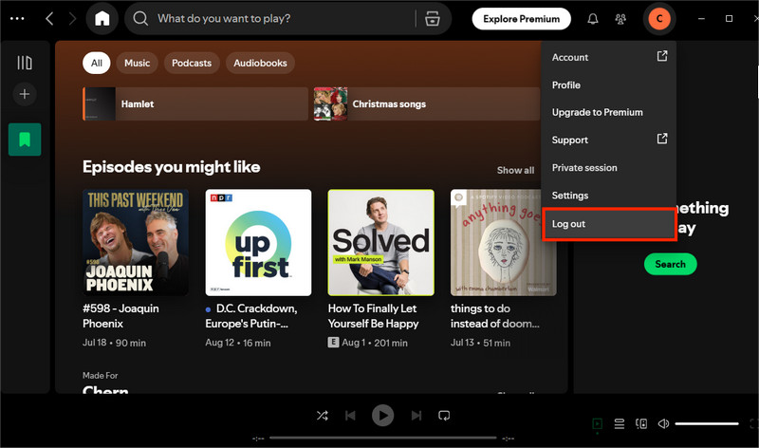Choose Account from the profile menu
Screen dimensions: 759x448
click(609, 57)
